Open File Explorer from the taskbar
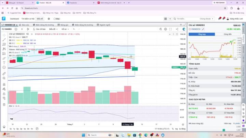The width and height of the screenshot is (246, 138). (129, 135)
